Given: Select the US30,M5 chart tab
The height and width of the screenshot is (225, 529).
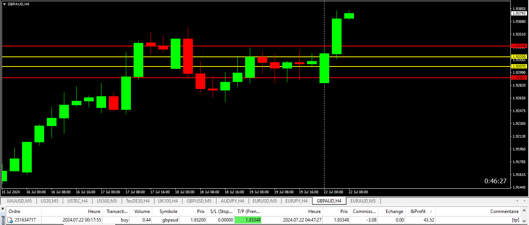Looking at the screenshot, I should click(x=50, y=201).
